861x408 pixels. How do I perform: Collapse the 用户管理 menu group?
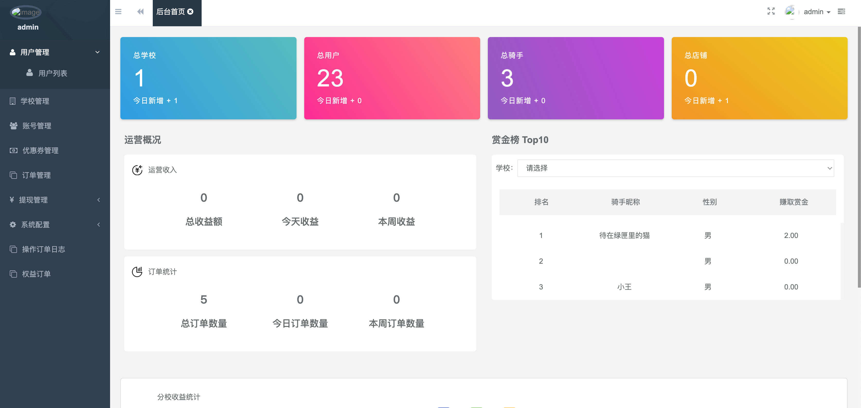pos(97,52)
